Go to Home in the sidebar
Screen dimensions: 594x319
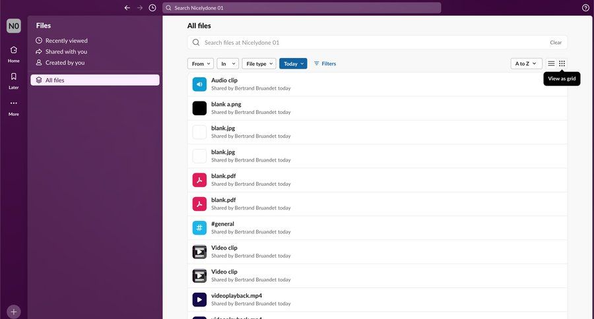14,54
